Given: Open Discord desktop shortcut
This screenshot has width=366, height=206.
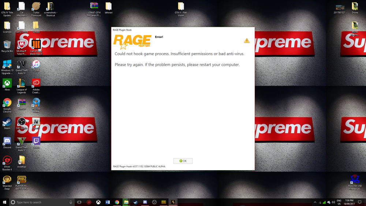Looking at the screenshot, I should pos(7,143).
